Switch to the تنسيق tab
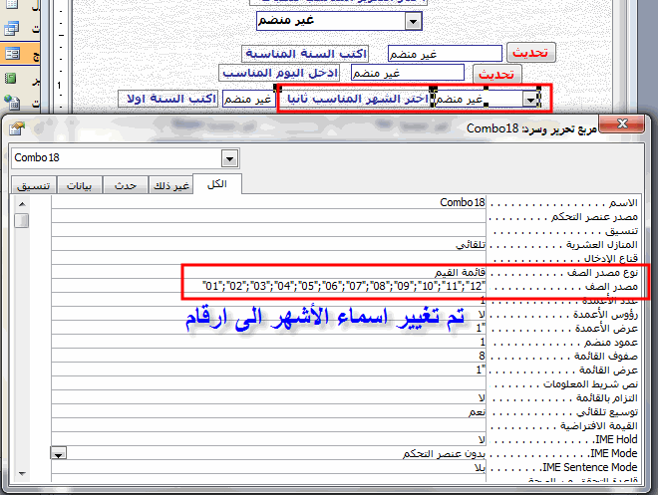This screenshot has width=658, height=495. pos(34,185)
